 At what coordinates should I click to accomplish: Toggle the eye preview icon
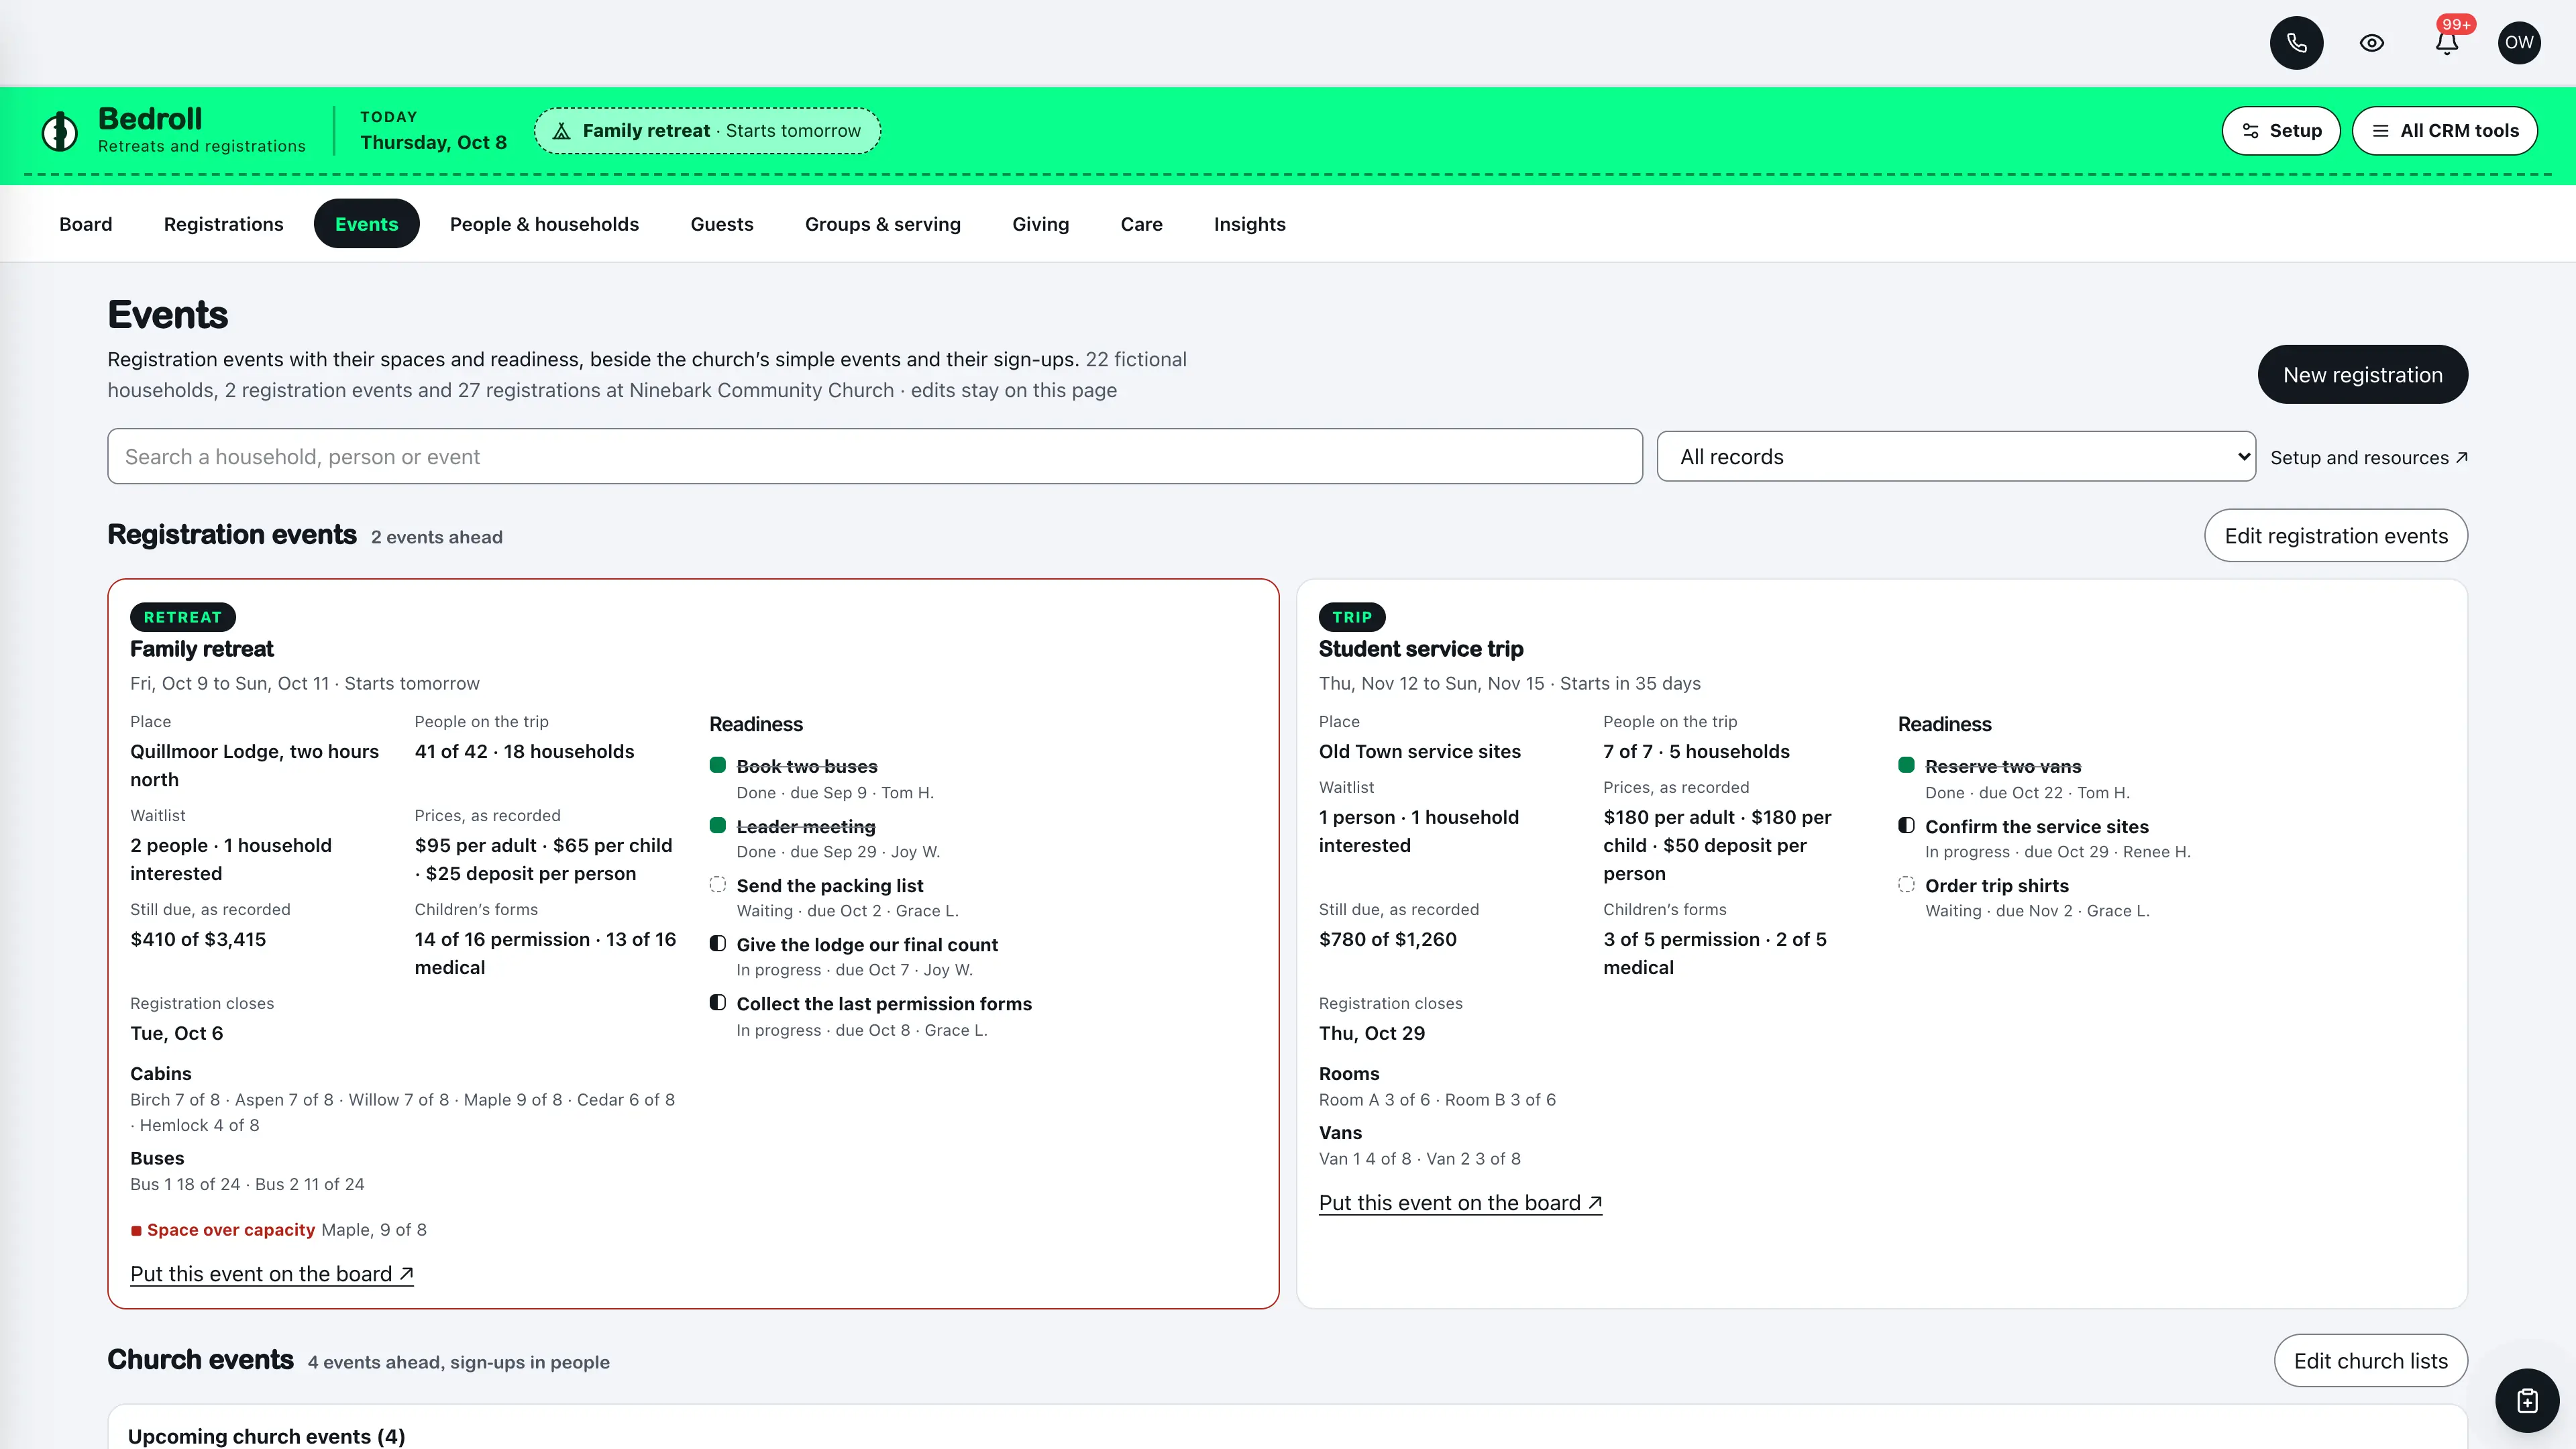[2372, 43]
